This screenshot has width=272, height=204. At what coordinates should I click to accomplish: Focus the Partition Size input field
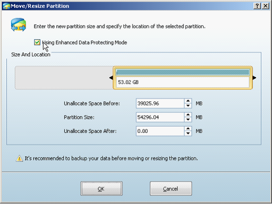[x=160, y=117]
